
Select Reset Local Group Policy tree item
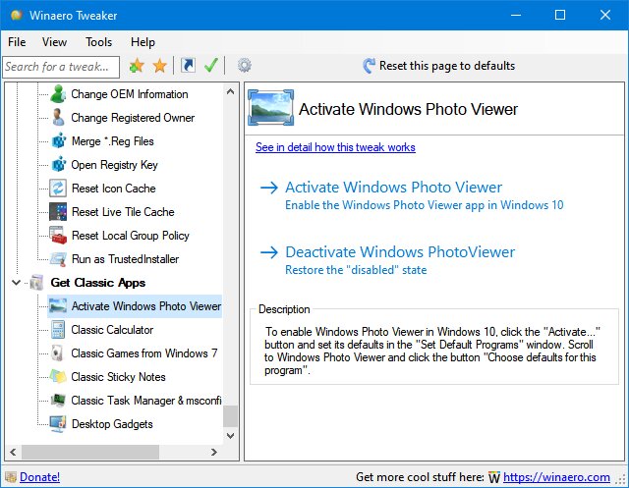click(x=131, y=236)
